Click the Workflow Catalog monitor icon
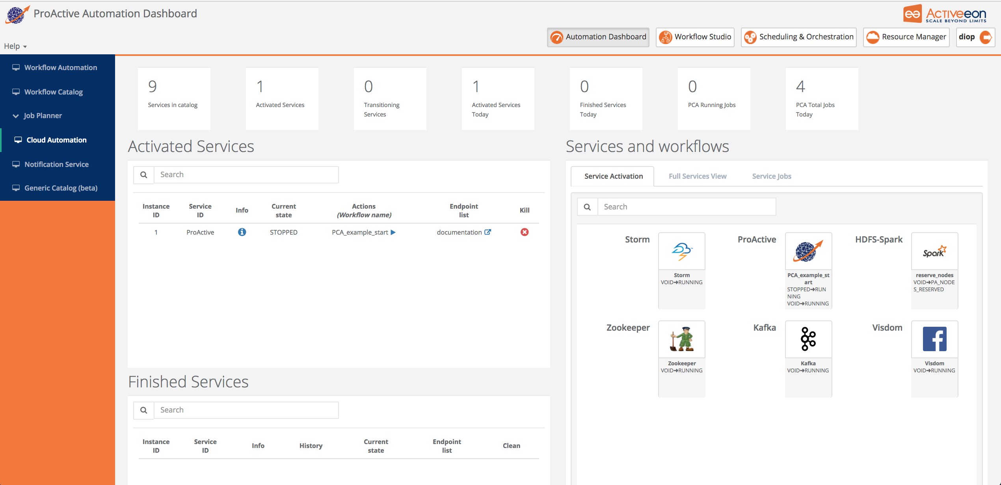The image size is (1001, 485). pyautogui.click(x=16, y=92)
